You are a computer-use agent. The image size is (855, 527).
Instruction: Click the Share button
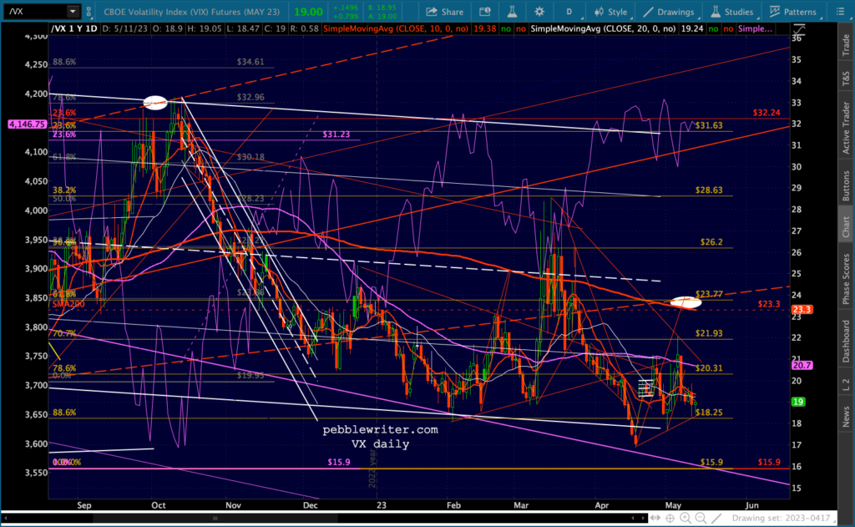coord(444,12)
